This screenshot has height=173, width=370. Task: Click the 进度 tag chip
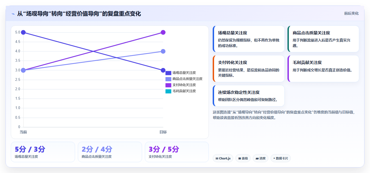click(261, 158)
